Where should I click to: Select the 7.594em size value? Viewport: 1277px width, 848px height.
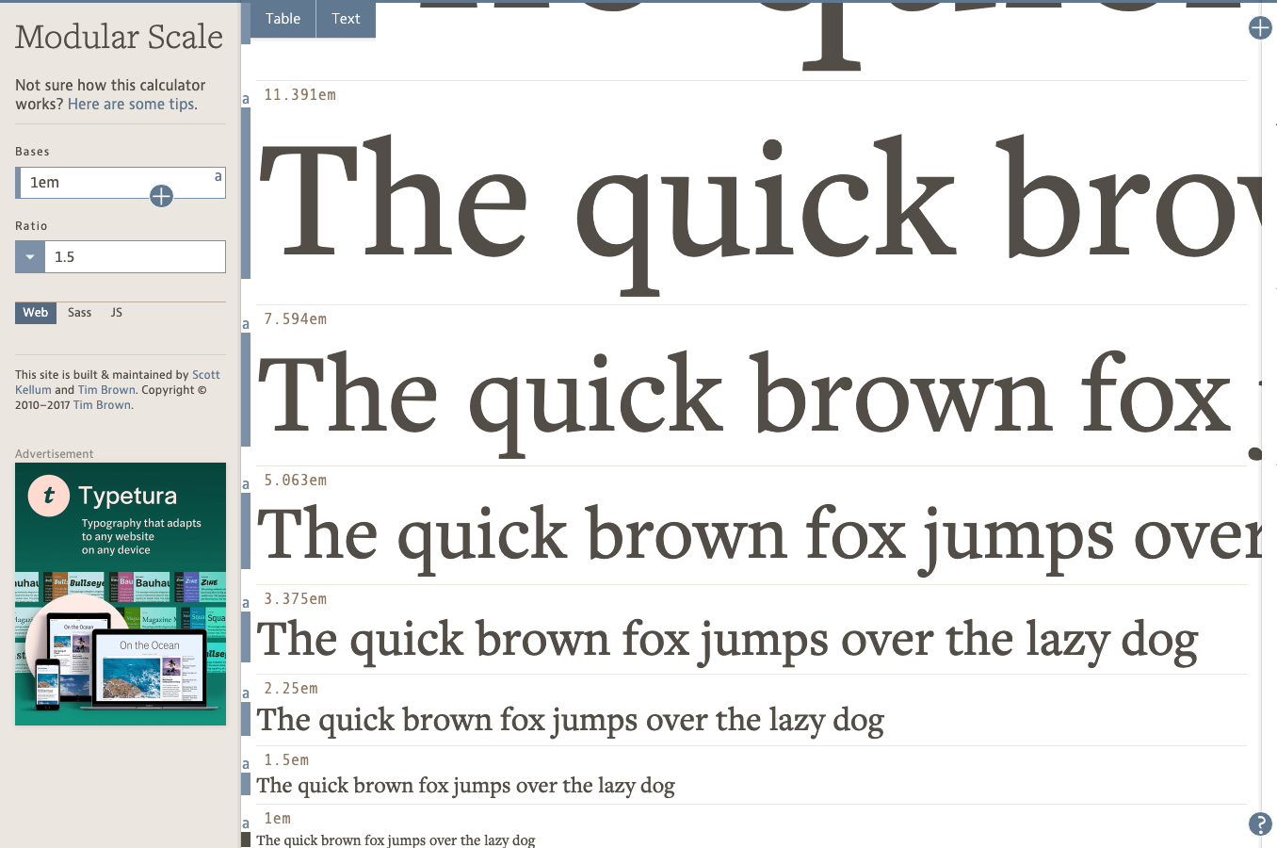(296, 319)
